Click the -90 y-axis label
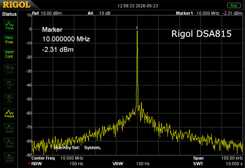Screen dimensions: 245x168 pos(29,155)
